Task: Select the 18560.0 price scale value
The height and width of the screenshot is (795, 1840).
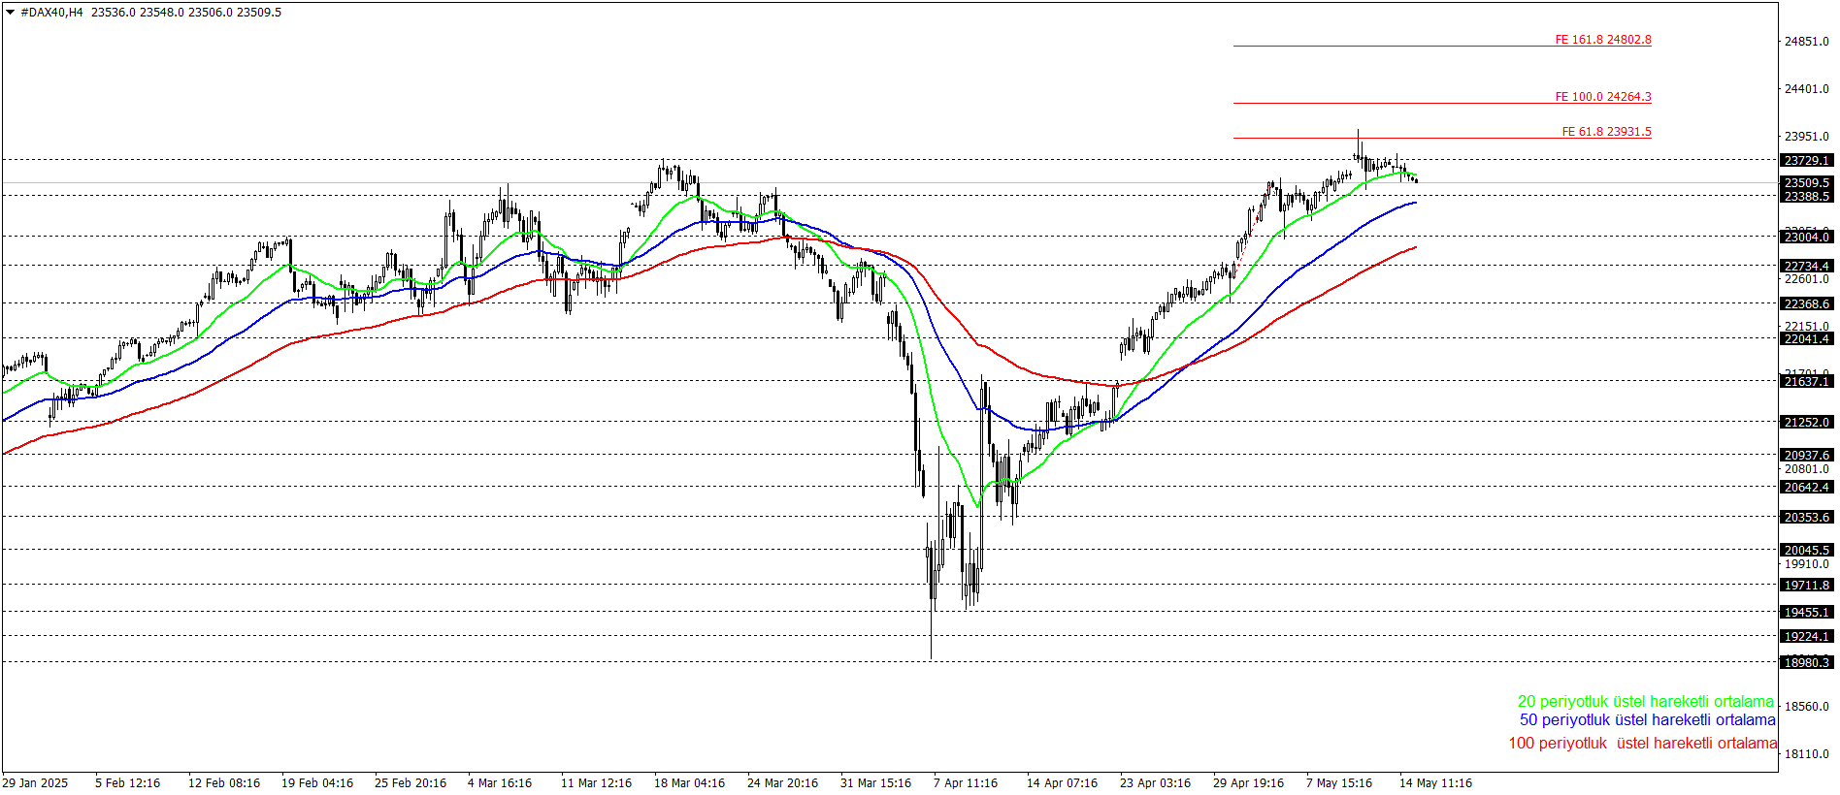Action: [1806, 707]
